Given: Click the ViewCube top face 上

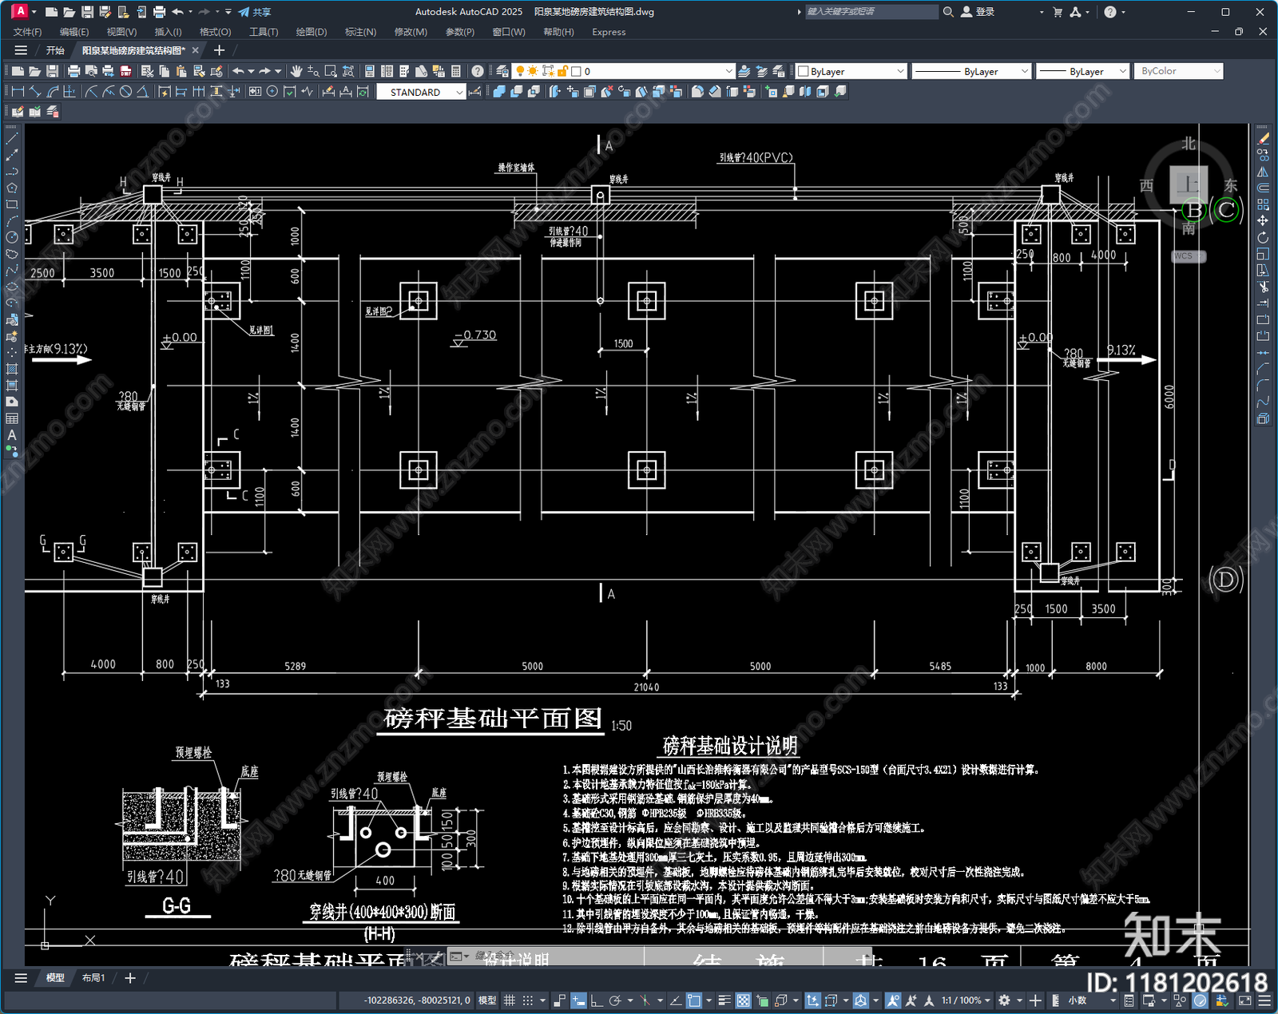Looking at the screenshot, I should pyautogui.click(x=1189, y=184).
